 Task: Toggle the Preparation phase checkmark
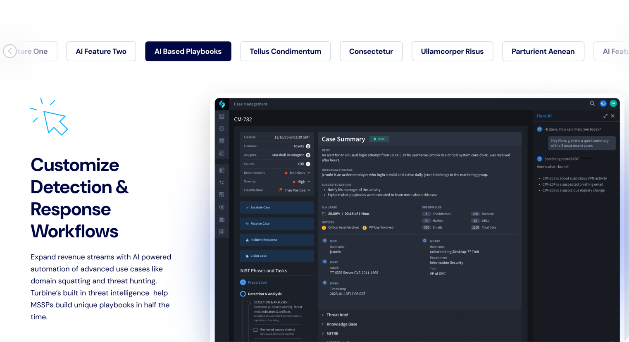click(x=243, y=282)
